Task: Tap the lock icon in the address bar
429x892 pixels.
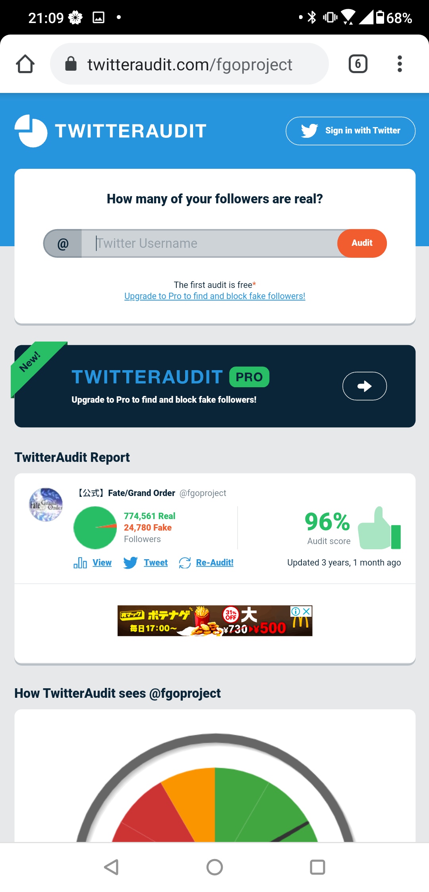Action: point(71,64)
